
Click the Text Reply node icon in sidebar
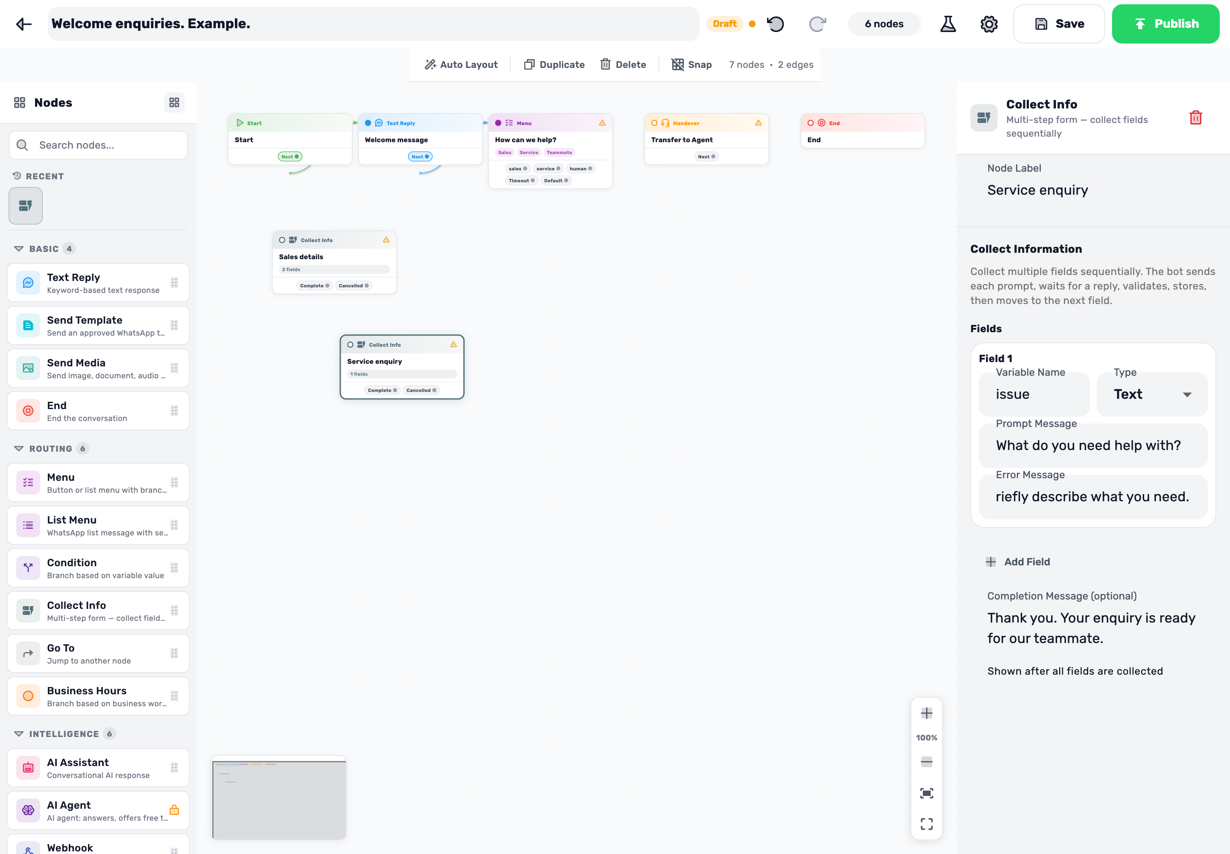pyautogui.click(x=28, y=282)
